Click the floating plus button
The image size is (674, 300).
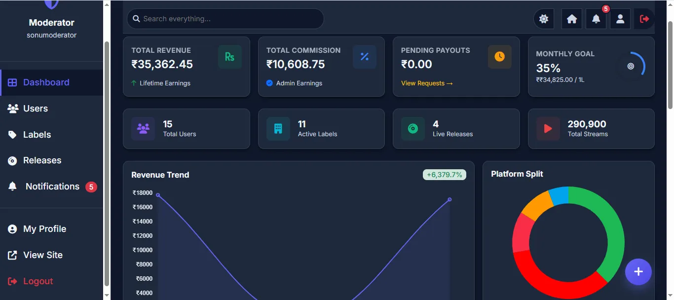tap(638, 272)
